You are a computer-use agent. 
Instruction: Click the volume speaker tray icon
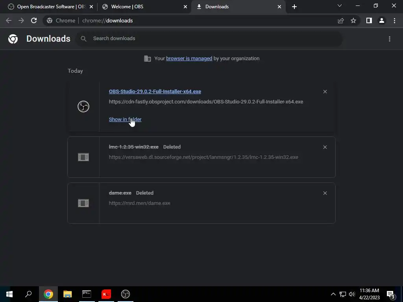tap(352, 294)
